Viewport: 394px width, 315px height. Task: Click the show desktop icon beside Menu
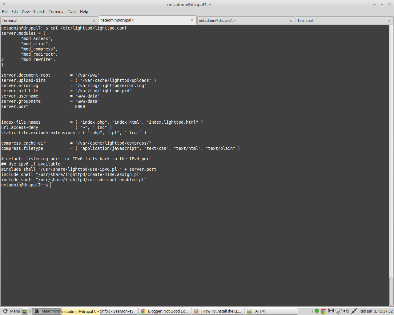point(25,311)
